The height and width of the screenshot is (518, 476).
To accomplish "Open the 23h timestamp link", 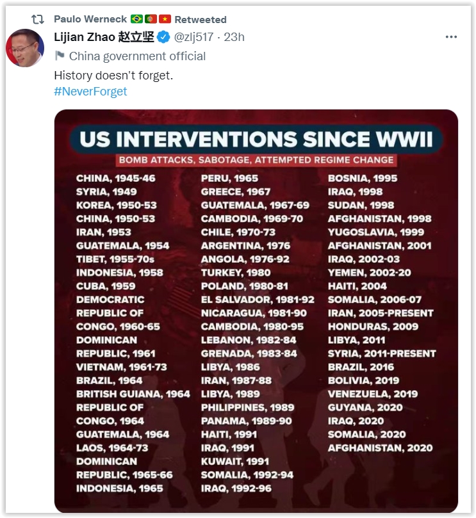I will (x=234, y=37).
